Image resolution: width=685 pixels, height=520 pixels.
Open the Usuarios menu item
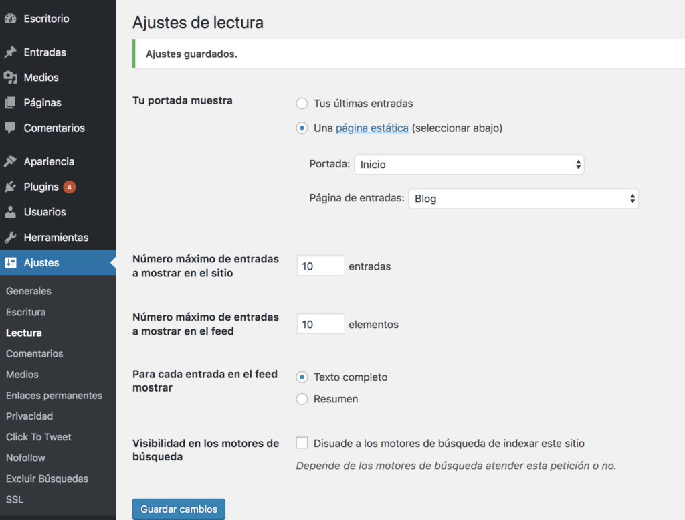pyautogui.click(x=45, y=212)
